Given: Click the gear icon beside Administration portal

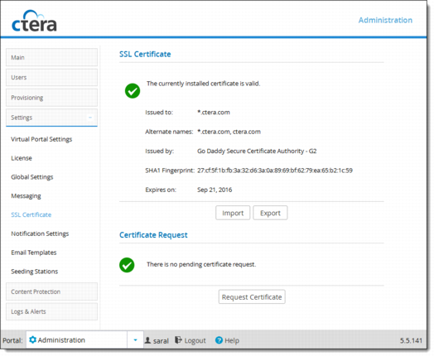Looking at the screenshot, I should [32, 339].
